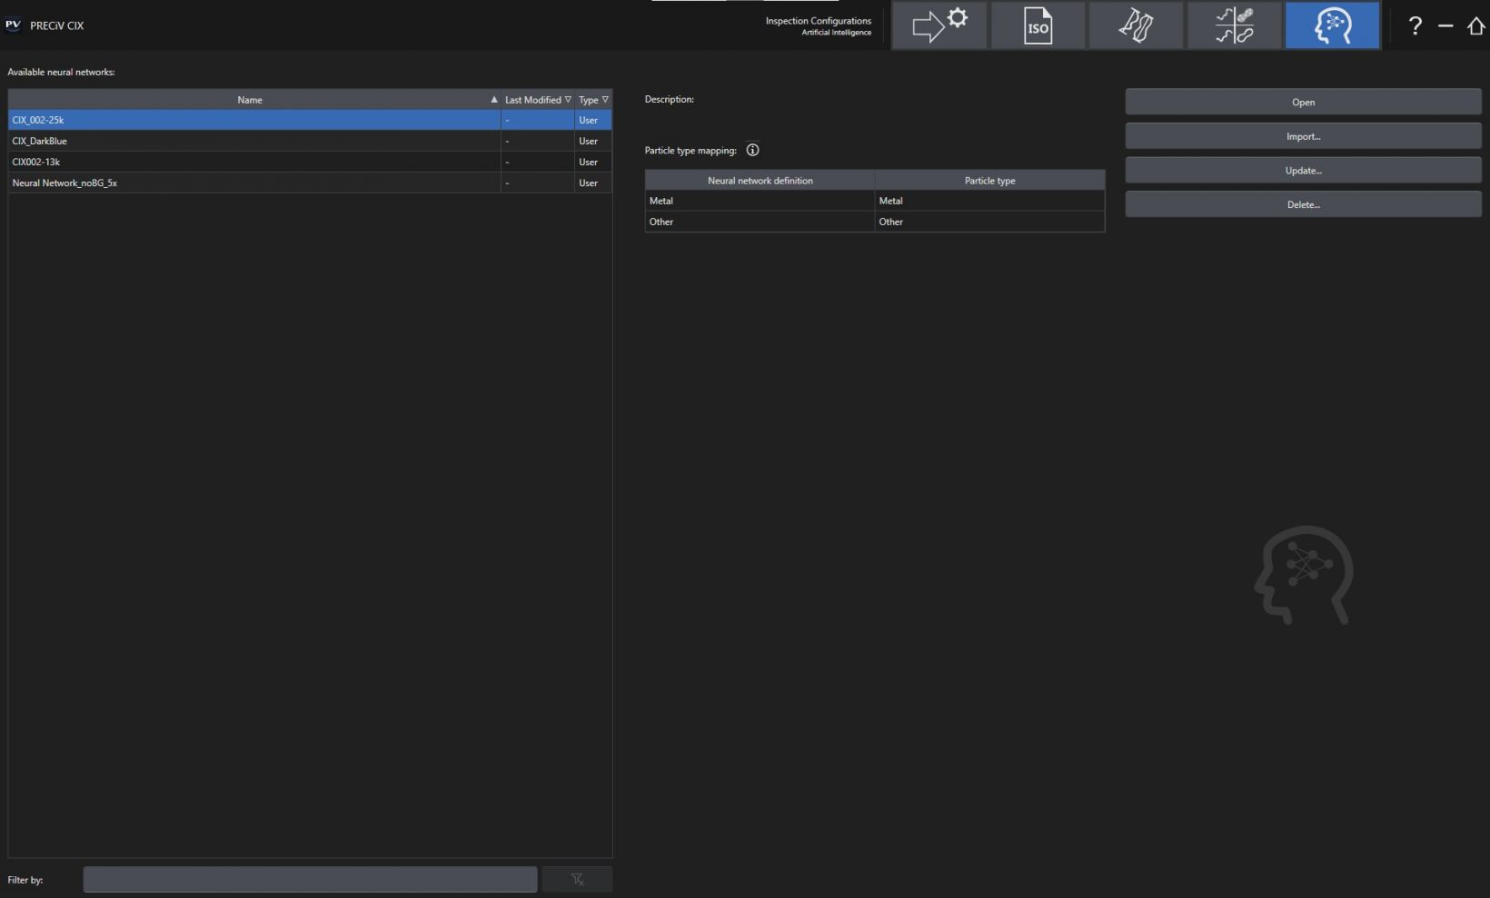Select the Artificial Intelligence head icon tab

click(1332, 25)
